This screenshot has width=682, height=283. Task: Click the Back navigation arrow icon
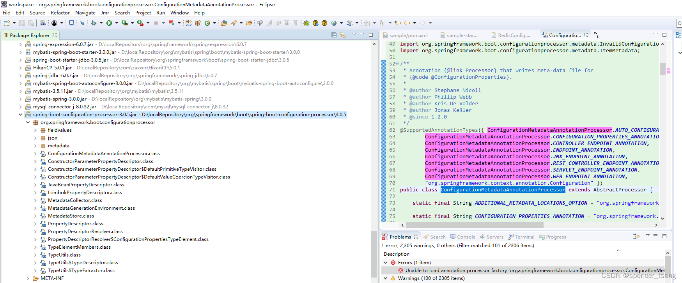click(x=407, y=23)
